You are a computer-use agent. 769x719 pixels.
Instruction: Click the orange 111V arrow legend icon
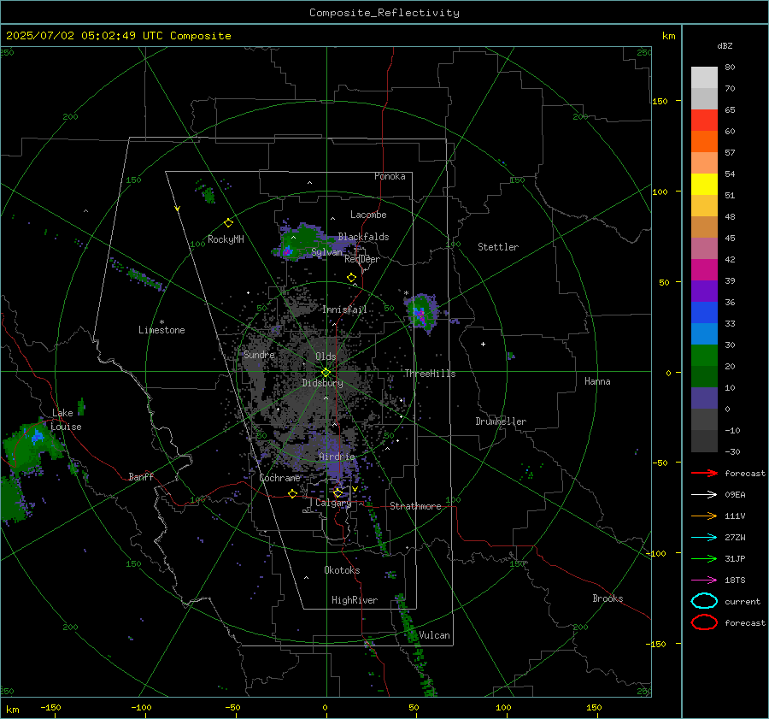(x=704, y=516)
